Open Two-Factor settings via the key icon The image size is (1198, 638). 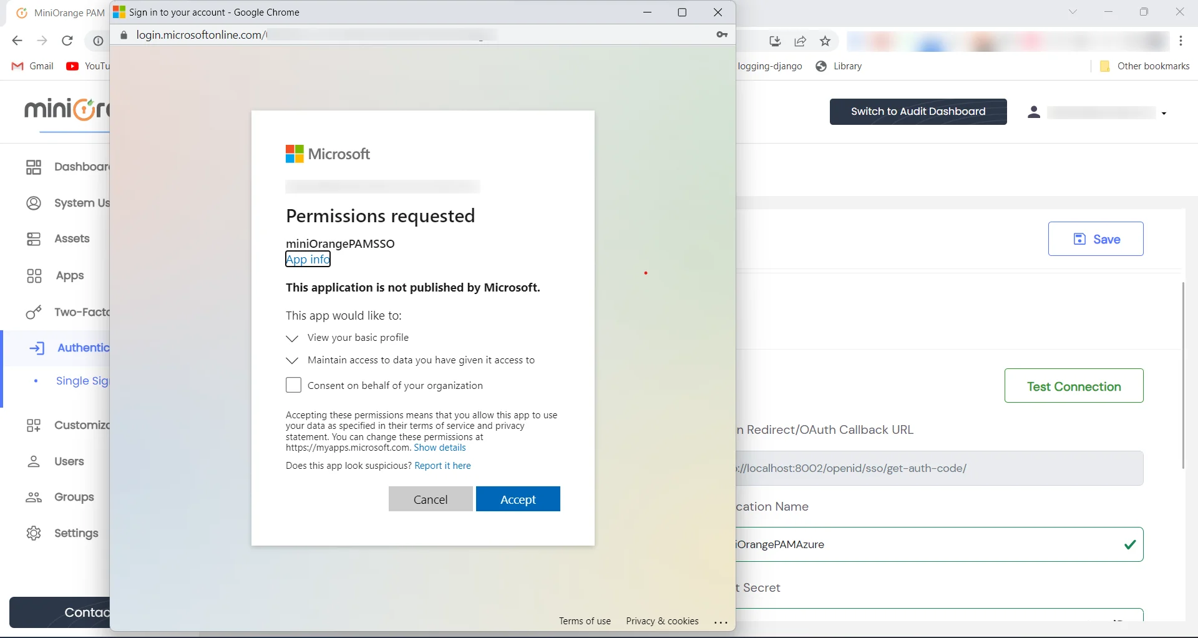[34, 313]
